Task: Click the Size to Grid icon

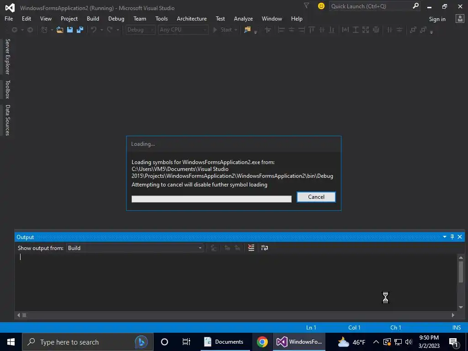Action: coord(376,30)
